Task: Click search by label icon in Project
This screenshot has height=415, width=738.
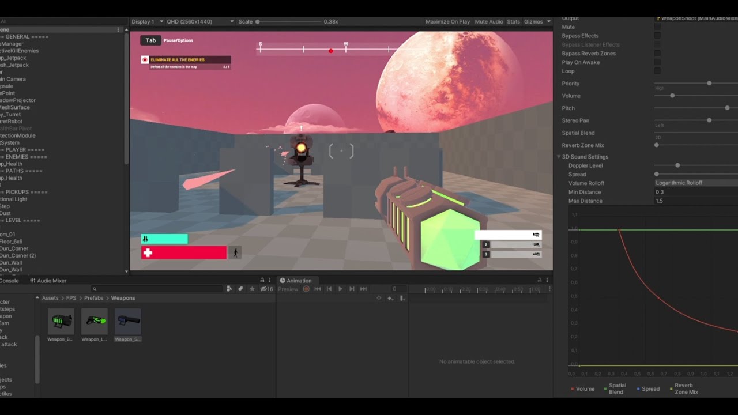Action: (240, 289)
